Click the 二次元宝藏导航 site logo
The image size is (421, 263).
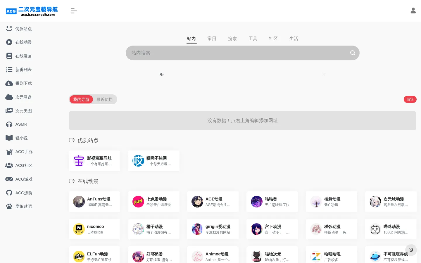coord(32,11)
